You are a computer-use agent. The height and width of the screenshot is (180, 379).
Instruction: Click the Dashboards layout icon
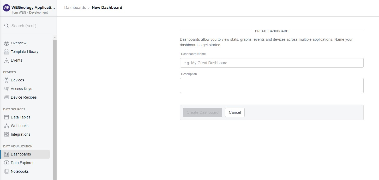(x=7, y=154)
